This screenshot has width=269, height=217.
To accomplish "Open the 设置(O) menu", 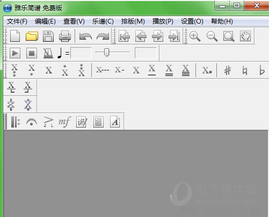I will tap(192, 21).
